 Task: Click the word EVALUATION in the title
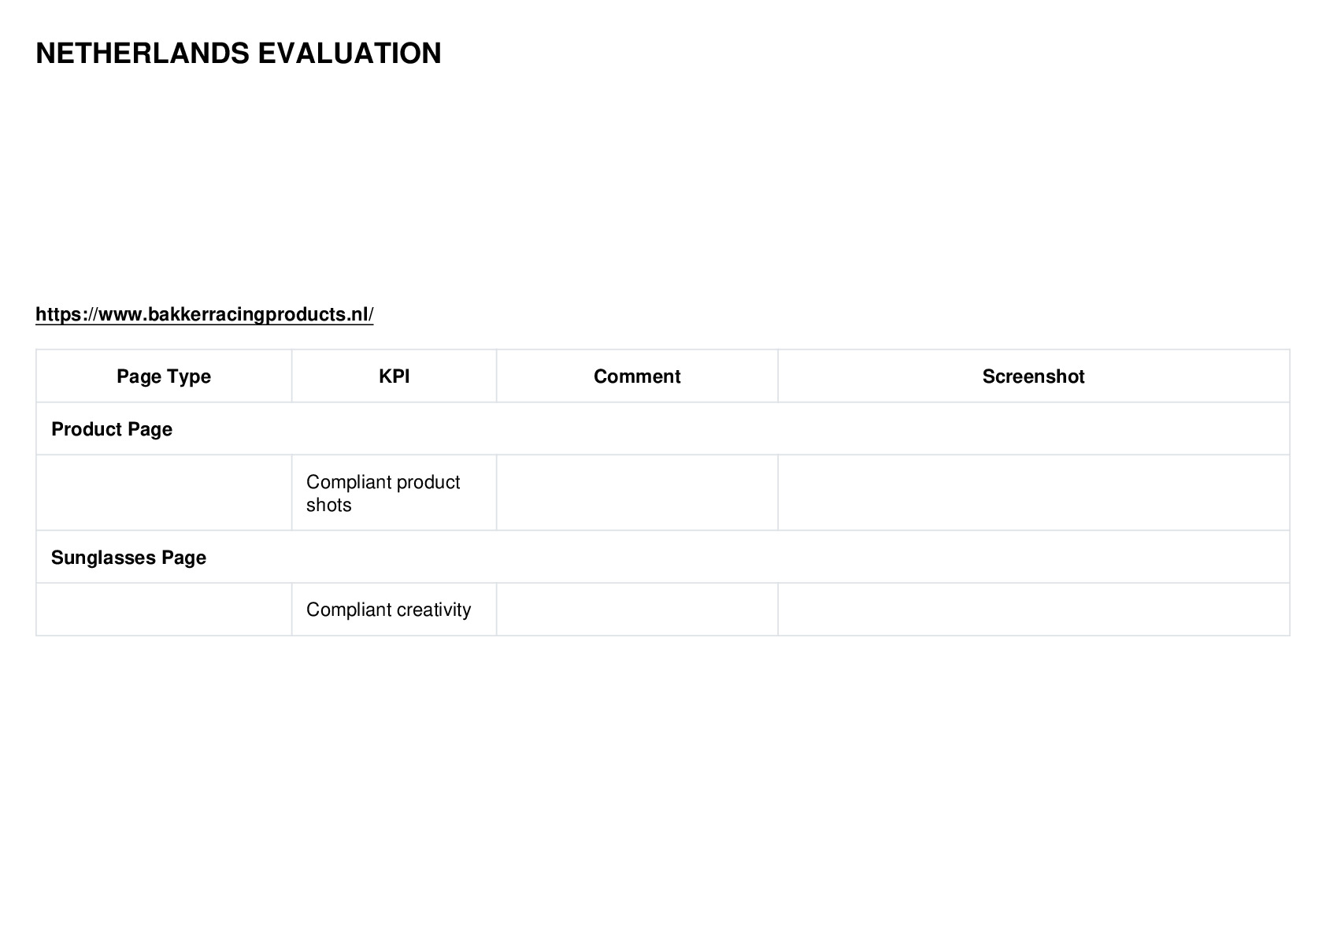(x=350, y=54)
